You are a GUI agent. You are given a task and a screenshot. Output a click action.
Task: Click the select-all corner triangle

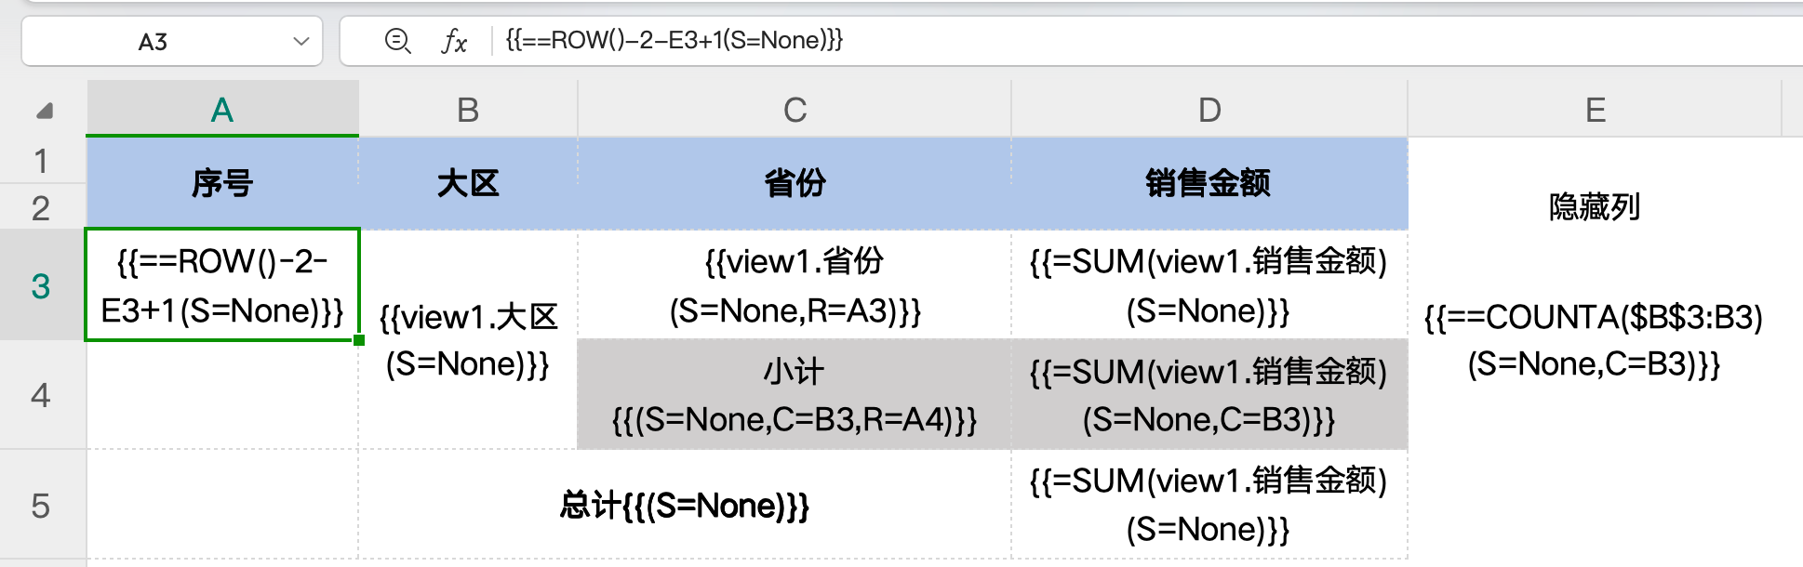[x=45, y=111]
